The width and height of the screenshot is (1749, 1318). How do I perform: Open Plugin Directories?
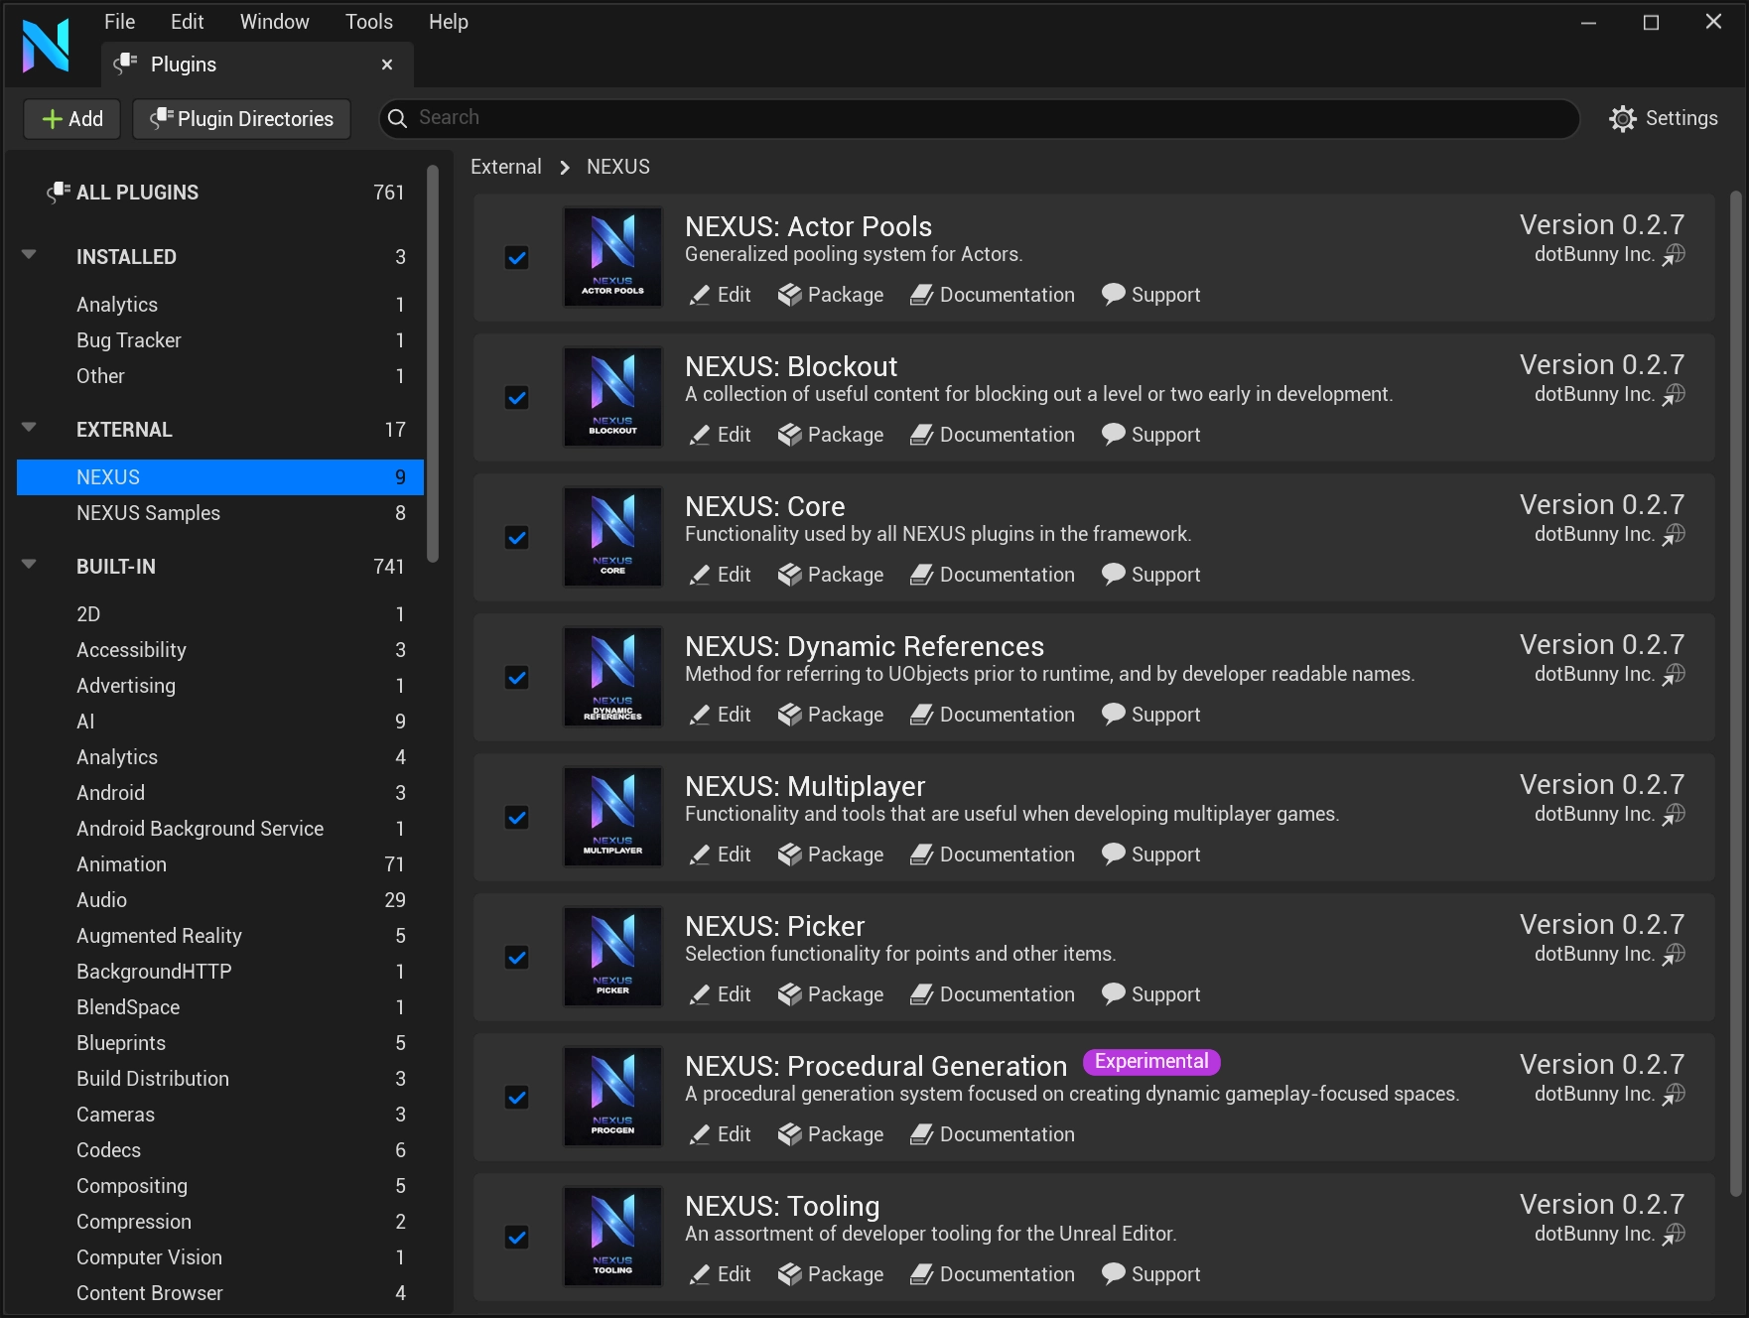click(x=240, y=118)
